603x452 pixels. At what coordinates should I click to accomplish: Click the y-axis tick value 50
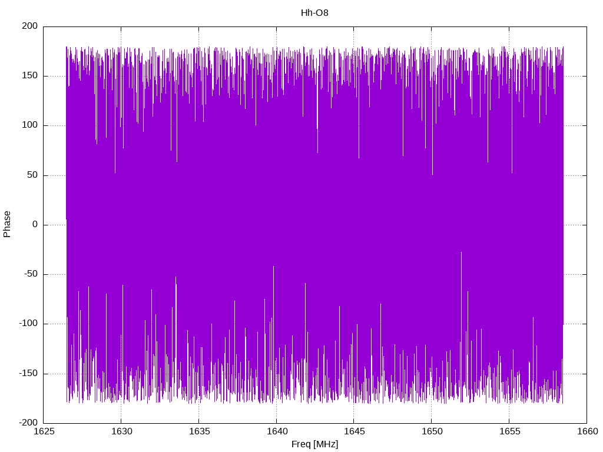pos(33,175)
